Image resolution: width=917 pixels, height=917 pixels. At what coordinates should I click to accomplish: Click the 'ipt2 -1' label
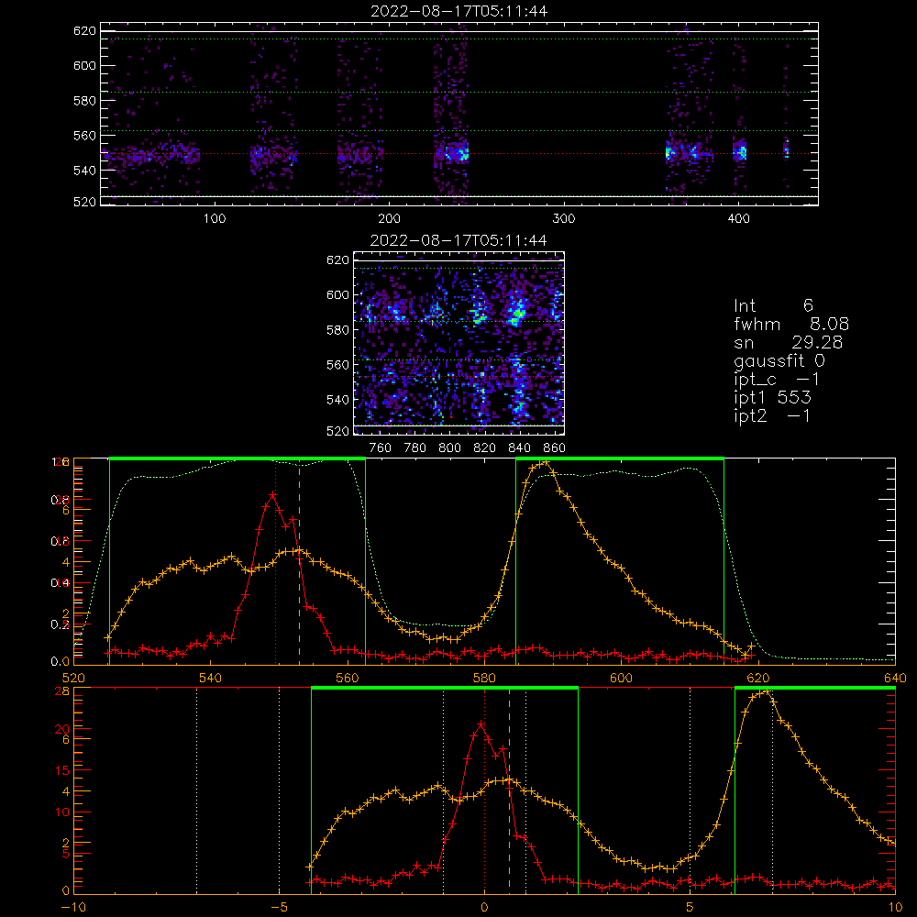pos(772,415)
